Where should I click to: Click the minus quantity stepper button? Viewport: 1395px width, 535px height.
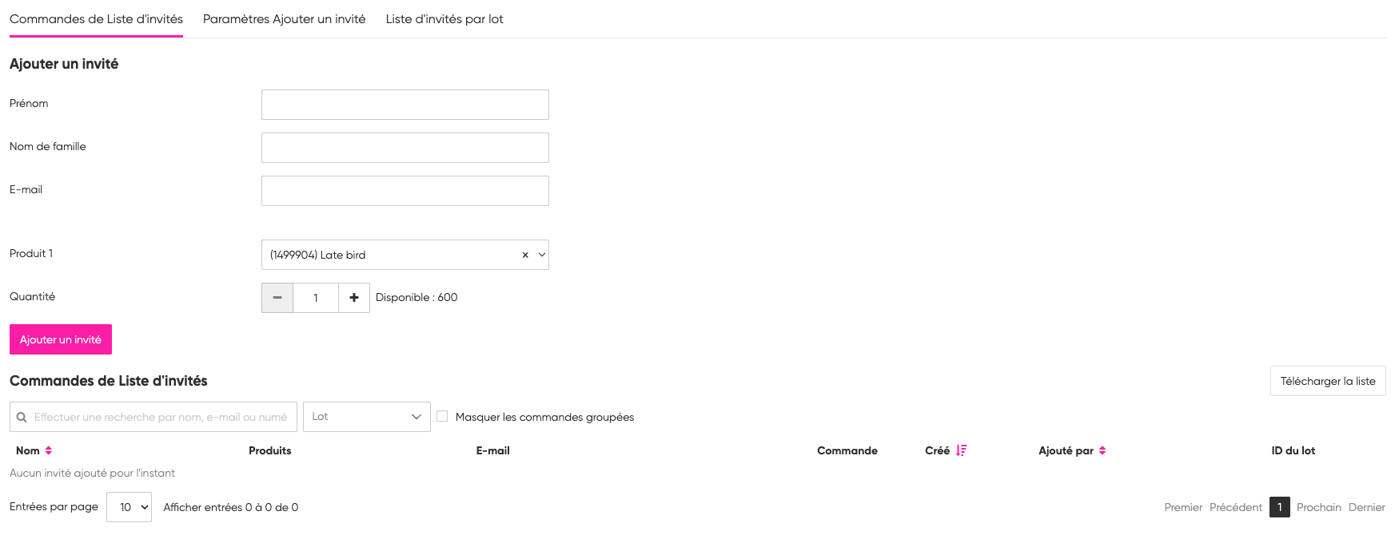(x=277, y=298)
